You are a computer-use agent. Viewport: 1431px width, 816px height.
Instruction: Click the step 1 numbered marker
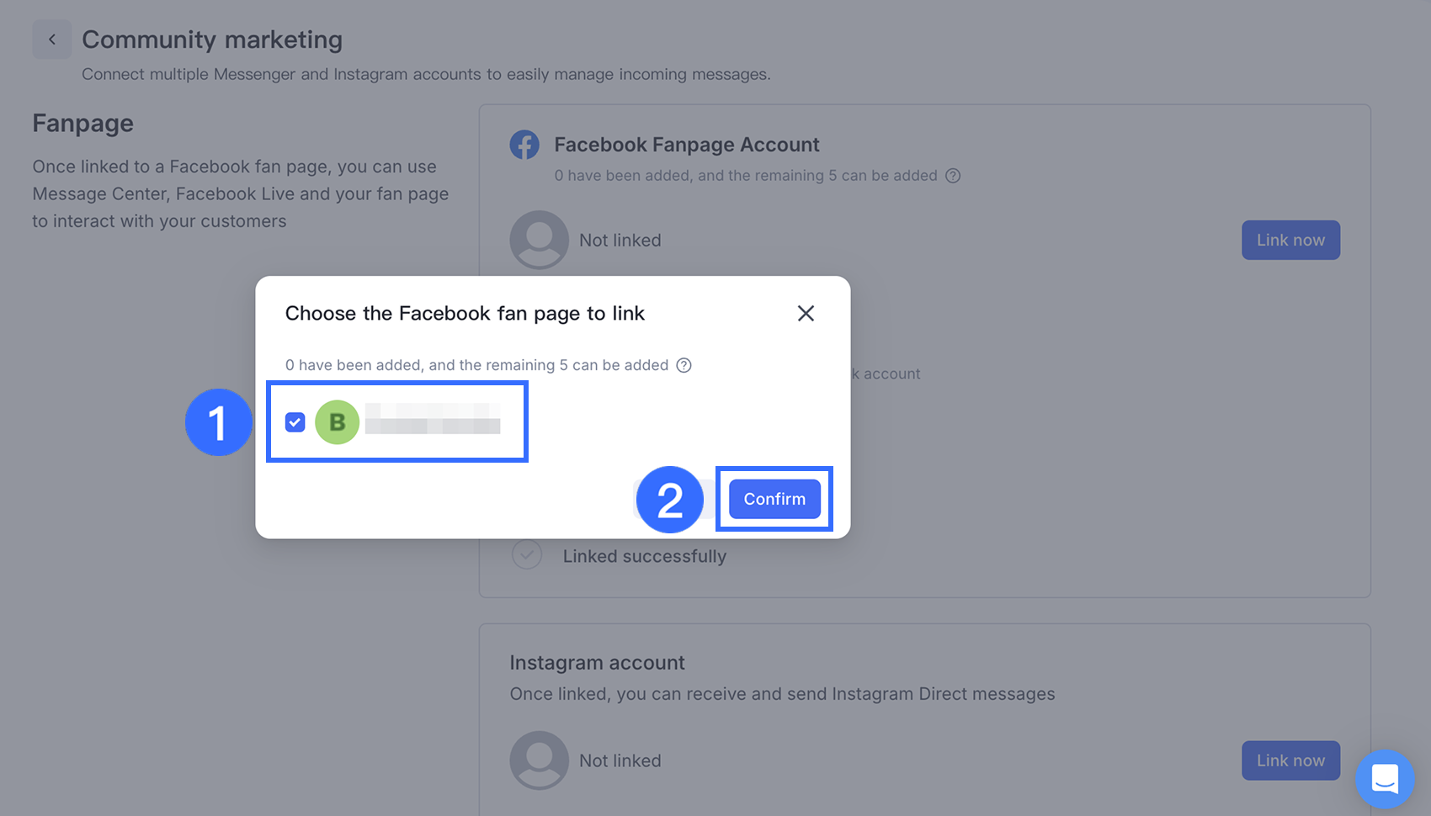click(219, 422)
